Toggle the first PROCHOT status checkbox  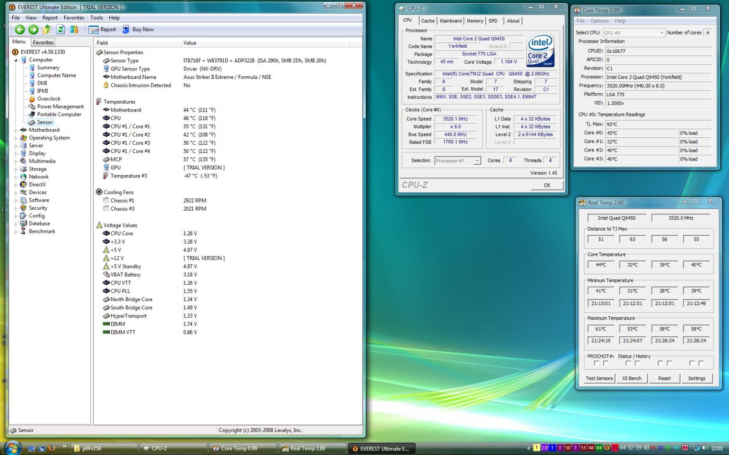tap(596, 363)
